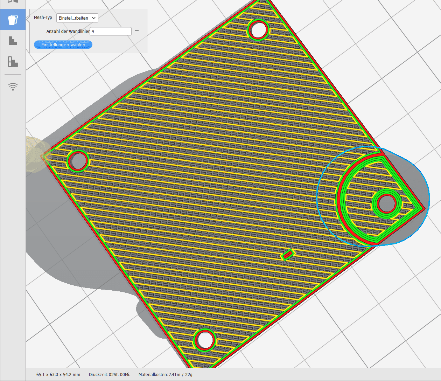Image resolution: width=441 pixels, height=381 pixels.
Task: Click the Einstellungen wählen button
Action: (63, 44)
